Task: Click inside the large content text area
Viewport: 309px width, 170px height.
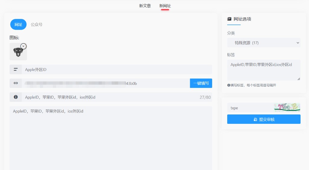Action: coord(111,138)
